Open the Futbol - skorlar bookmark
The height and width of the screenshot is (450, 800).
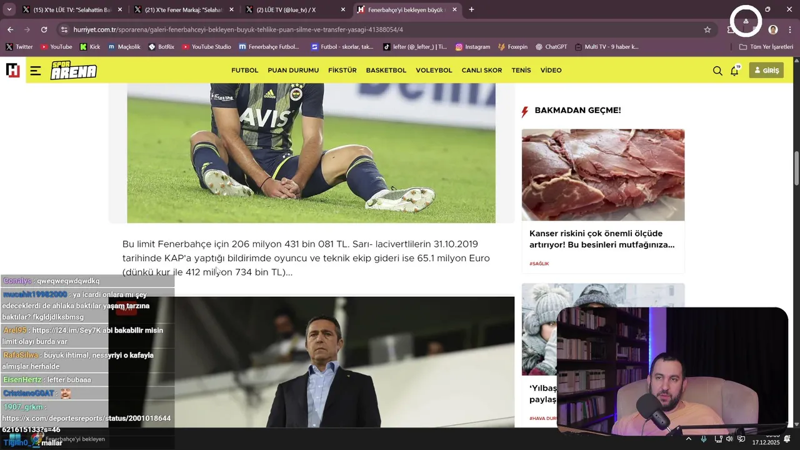coord(342,47)
